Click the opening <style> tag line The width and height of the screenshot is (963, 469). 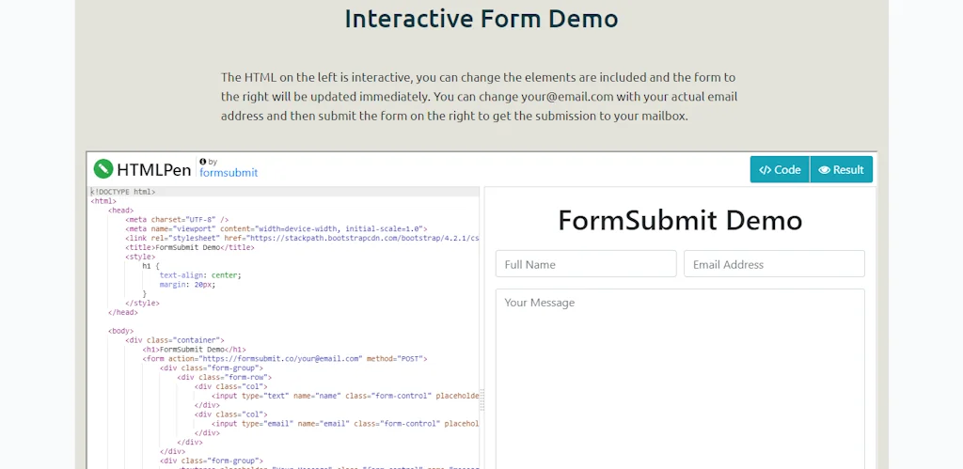pyautogui.click(x=140, y=257)
